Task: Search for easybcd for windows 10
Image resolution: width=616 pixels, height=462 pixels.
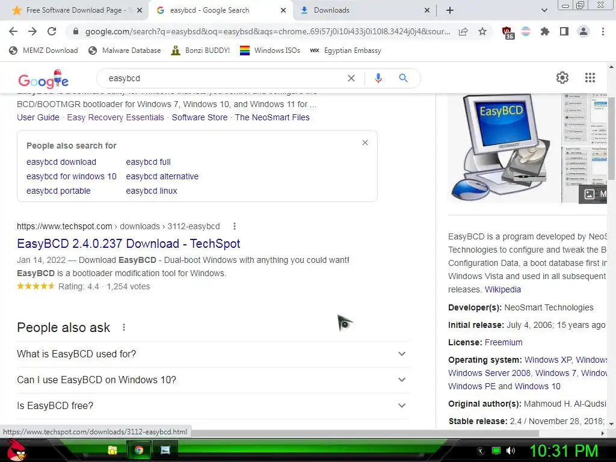Action: coord(72,176)
